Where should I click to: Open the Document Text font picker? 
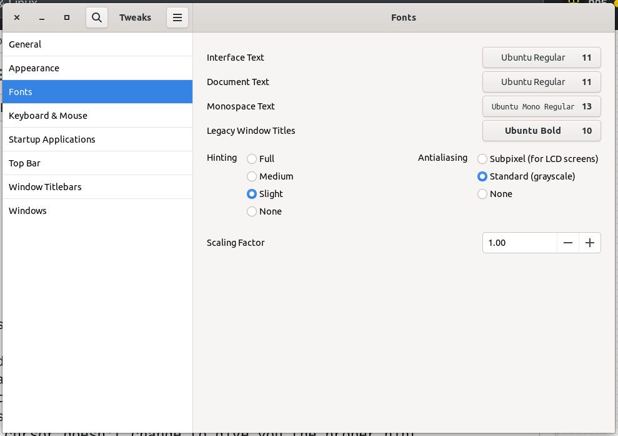[541, 82]
